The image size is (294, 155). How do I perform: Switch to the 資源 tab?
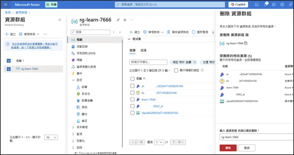(132, 50)
